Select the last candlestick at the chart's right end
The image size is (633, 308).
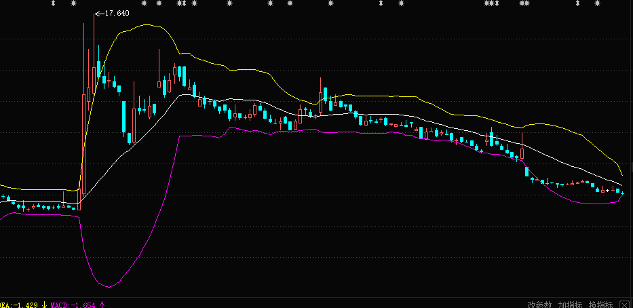click(623, 194)
